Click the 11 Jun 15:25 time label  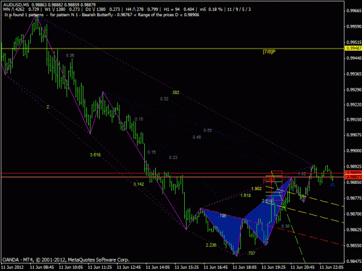[x=187, y=267]
